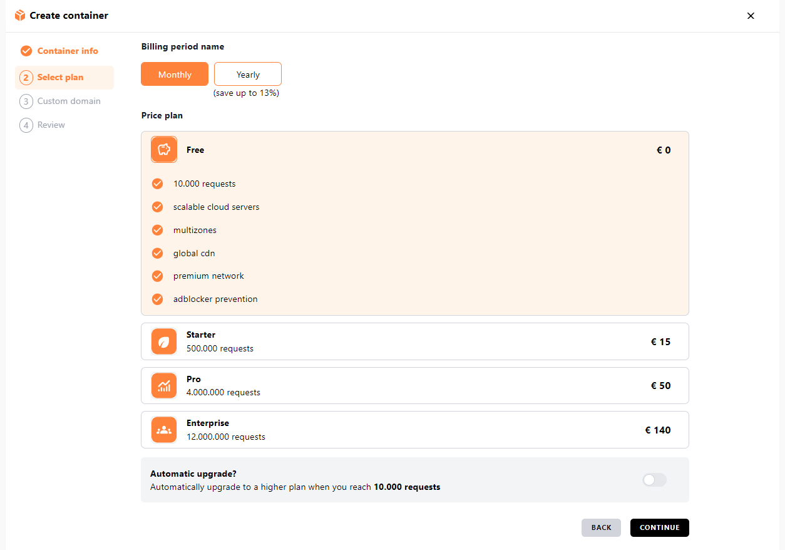Open the Review step in sidebar
Screen dimensions: 785x550
point(51,125)
